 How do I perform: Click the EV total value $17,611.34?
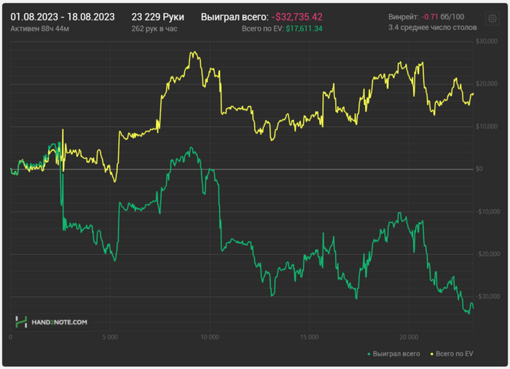[x=304, y=29]
